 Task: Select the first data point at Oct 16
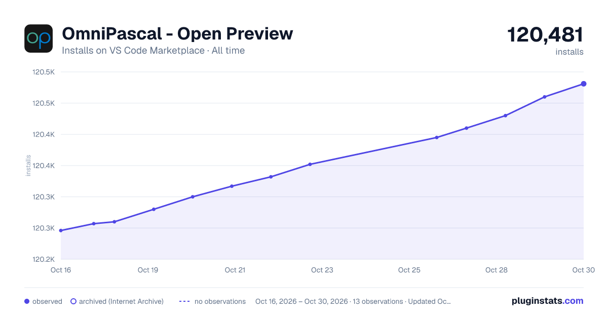(x=61, y=230)
